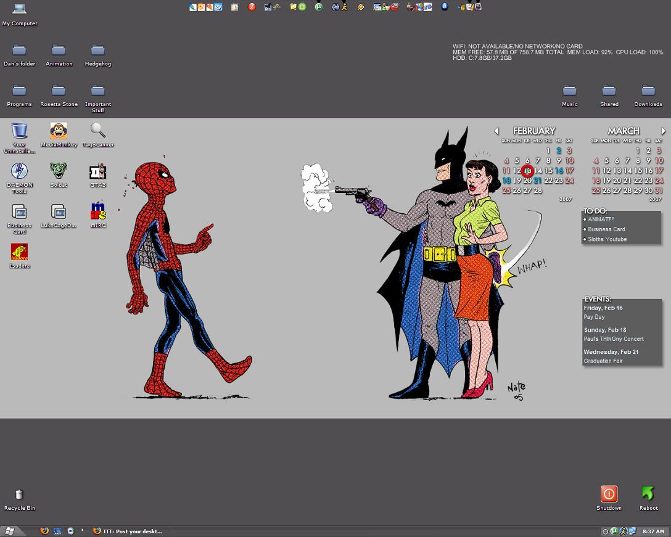Click the green Reboot icon
Image resolution: width=671 pixels, height=537 pixels.
(648, 498)
